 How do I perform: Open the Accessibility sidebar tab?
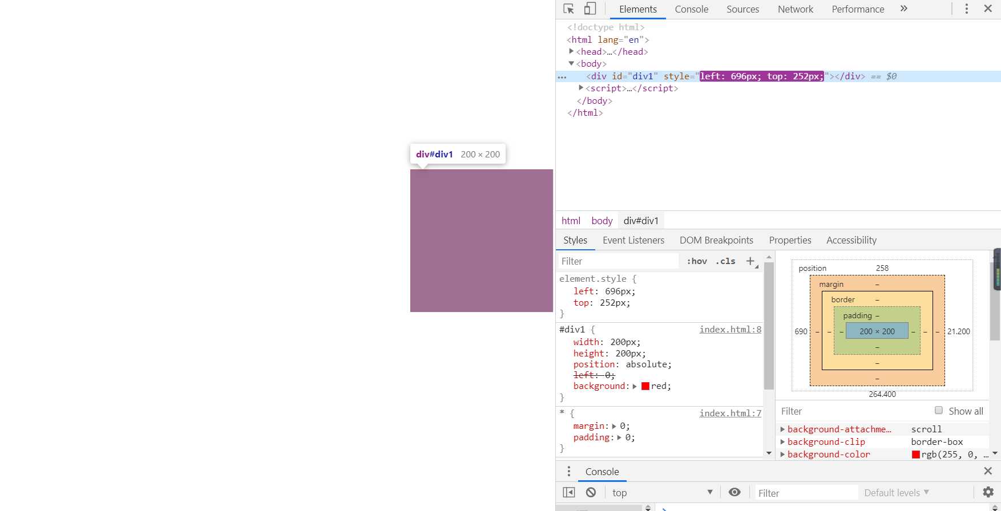click(x=851, y=240)
